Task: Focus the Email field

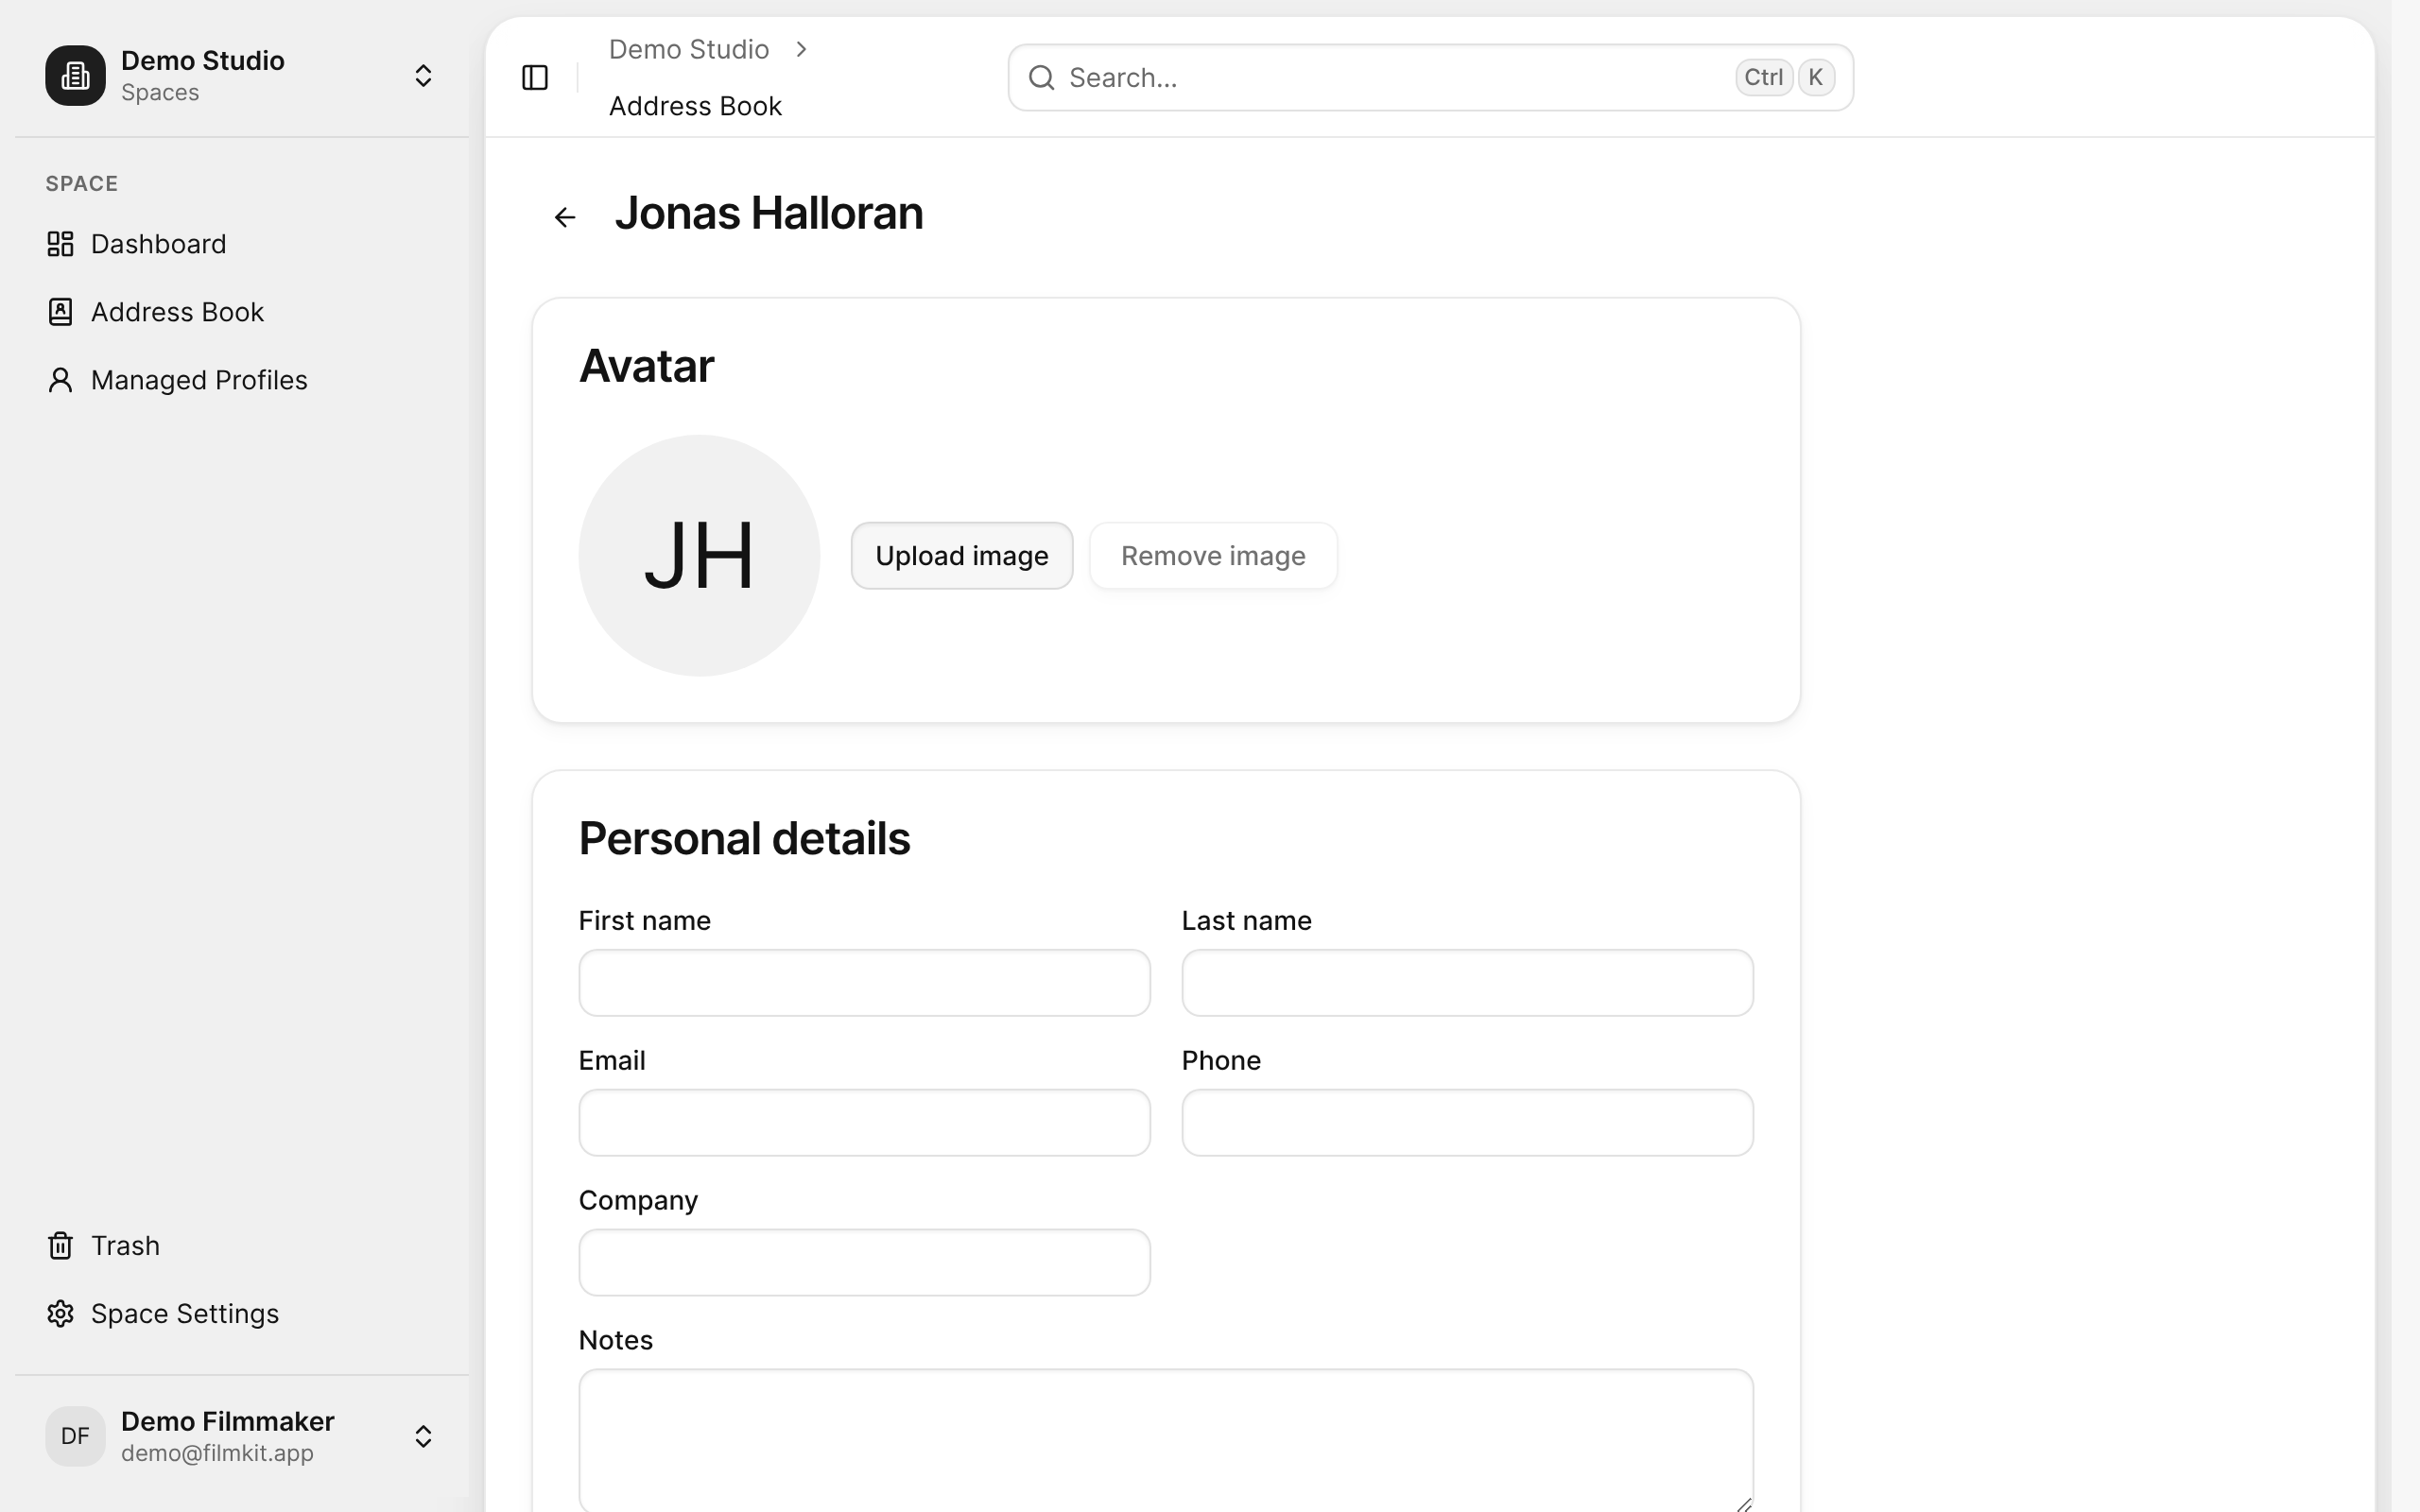Action: point(864,1122)
